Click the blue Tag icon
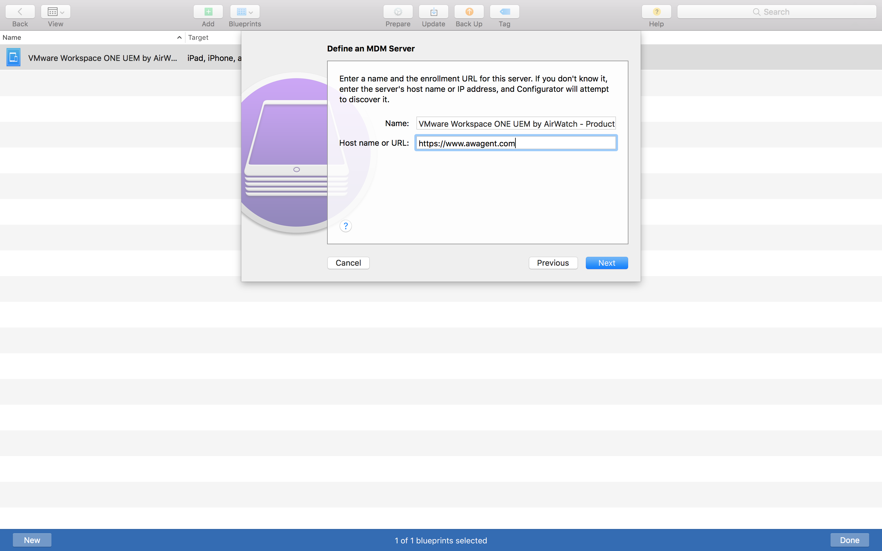Image resolution: width=882 pixels, height=551 pixels. pos(504,12)
